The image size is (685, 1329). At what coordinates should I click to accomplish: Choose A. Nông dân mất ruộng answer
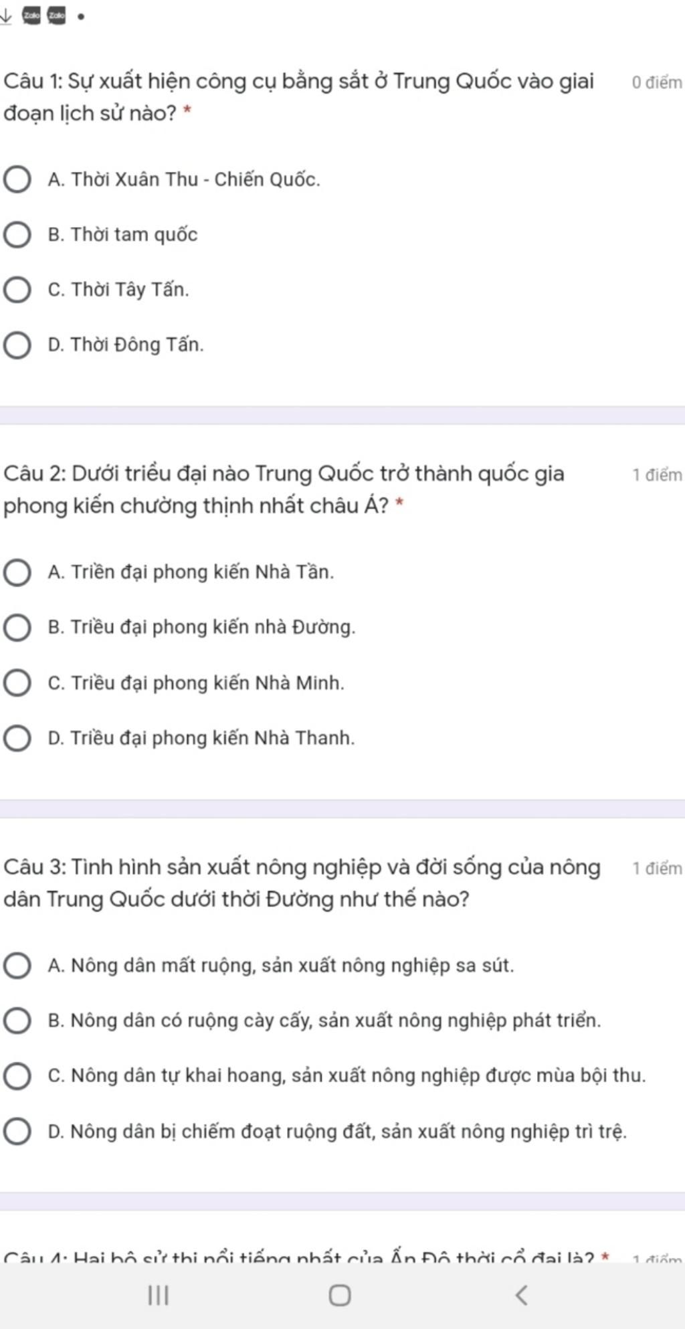[x=259, y=966]
